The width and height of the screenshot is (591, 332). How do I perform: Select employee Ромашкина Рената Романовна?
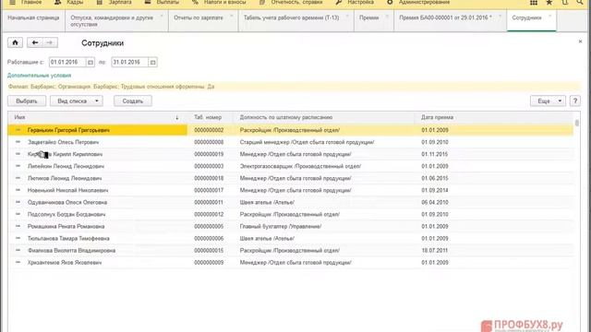pyautogui.click(x=66, y=226)
